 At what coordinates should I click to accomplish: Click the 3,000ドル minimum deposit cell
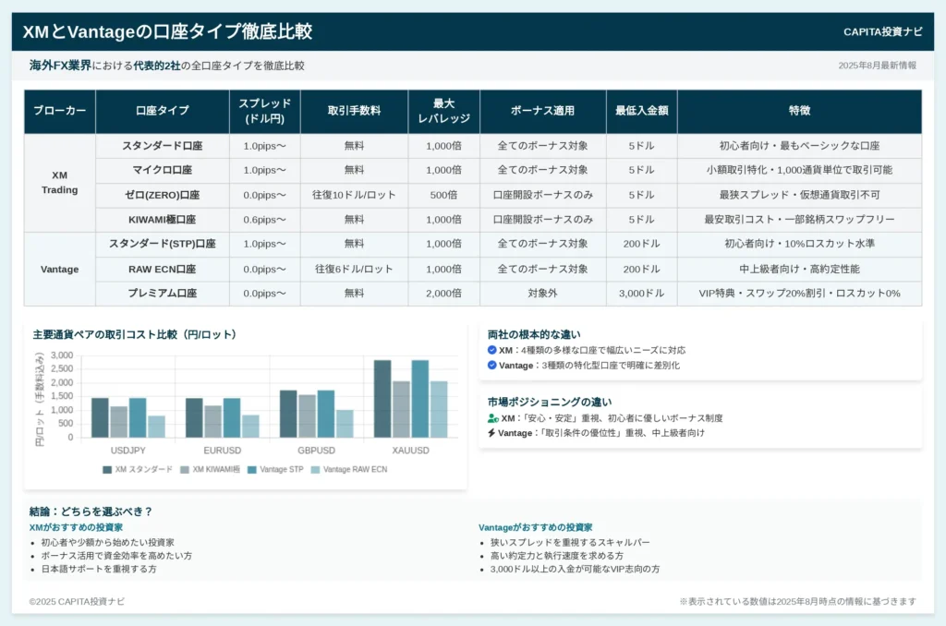tap(642, 293)
